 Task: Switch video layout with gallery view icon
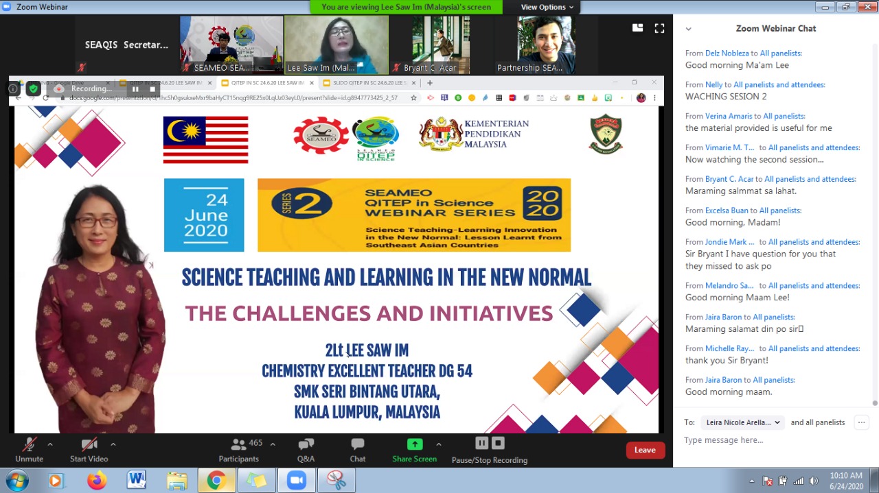[x=637, y=28]
